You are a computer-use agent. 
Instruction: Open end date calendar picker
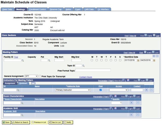click(154, 61)
